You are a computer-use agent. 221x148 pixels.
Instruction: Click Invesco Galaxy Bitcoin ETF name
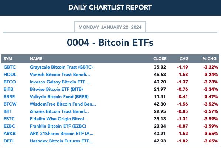60,82
